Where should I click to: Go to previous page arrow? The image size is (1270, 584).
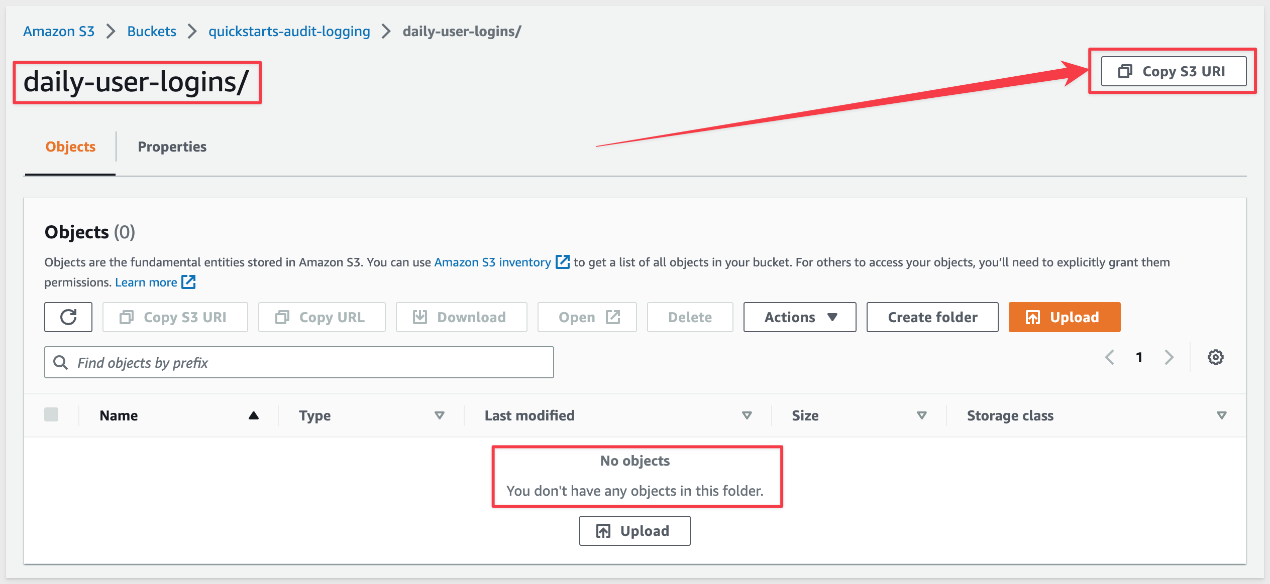coord(1110,357)
